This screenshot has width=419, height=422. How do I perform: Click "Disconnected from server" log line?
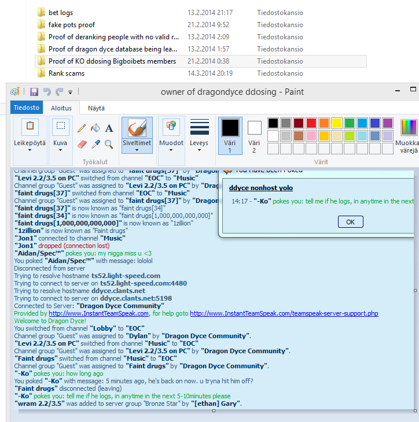(x=50, y=268)
